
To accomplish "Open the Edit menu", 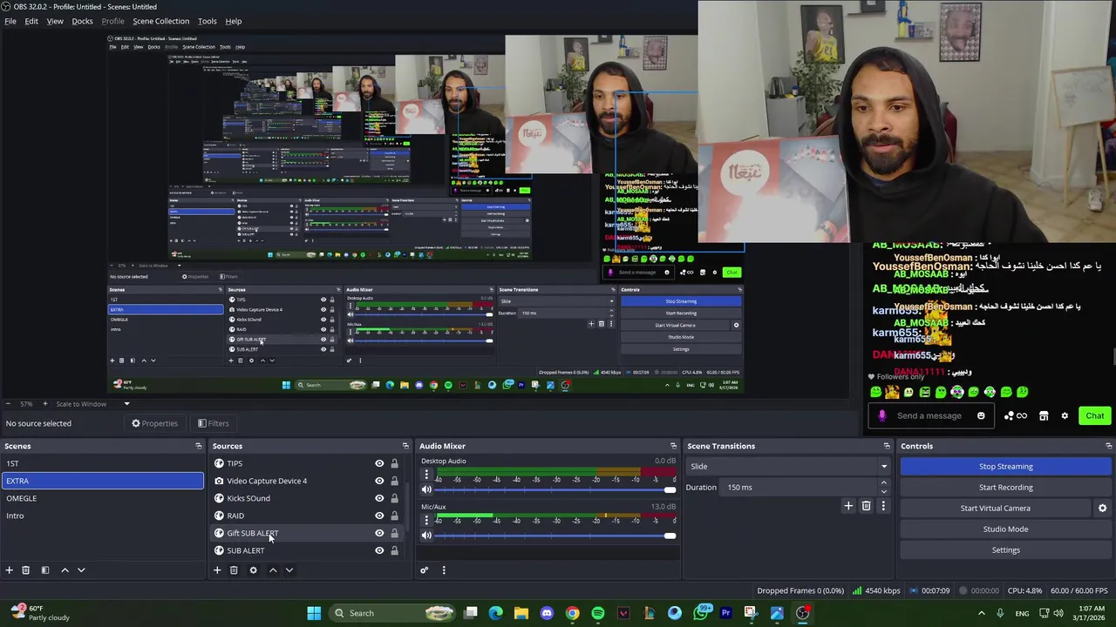I will coord(31,21).
